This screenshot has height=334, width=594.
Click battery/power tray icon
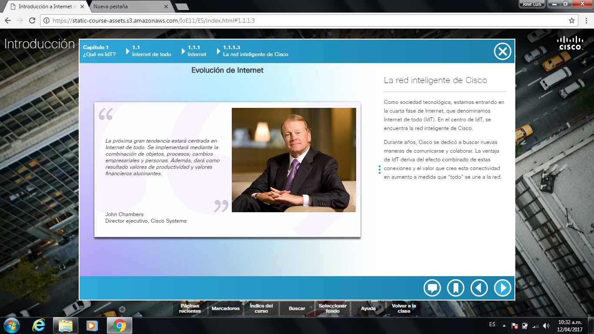(x=525, y=325)
